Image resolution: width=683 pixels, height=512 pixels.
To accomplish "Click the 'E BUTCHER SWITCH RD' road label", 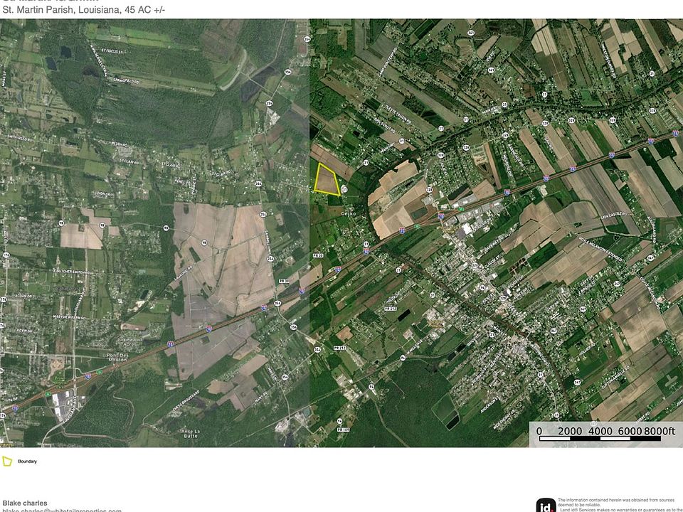I will [73, 272].
